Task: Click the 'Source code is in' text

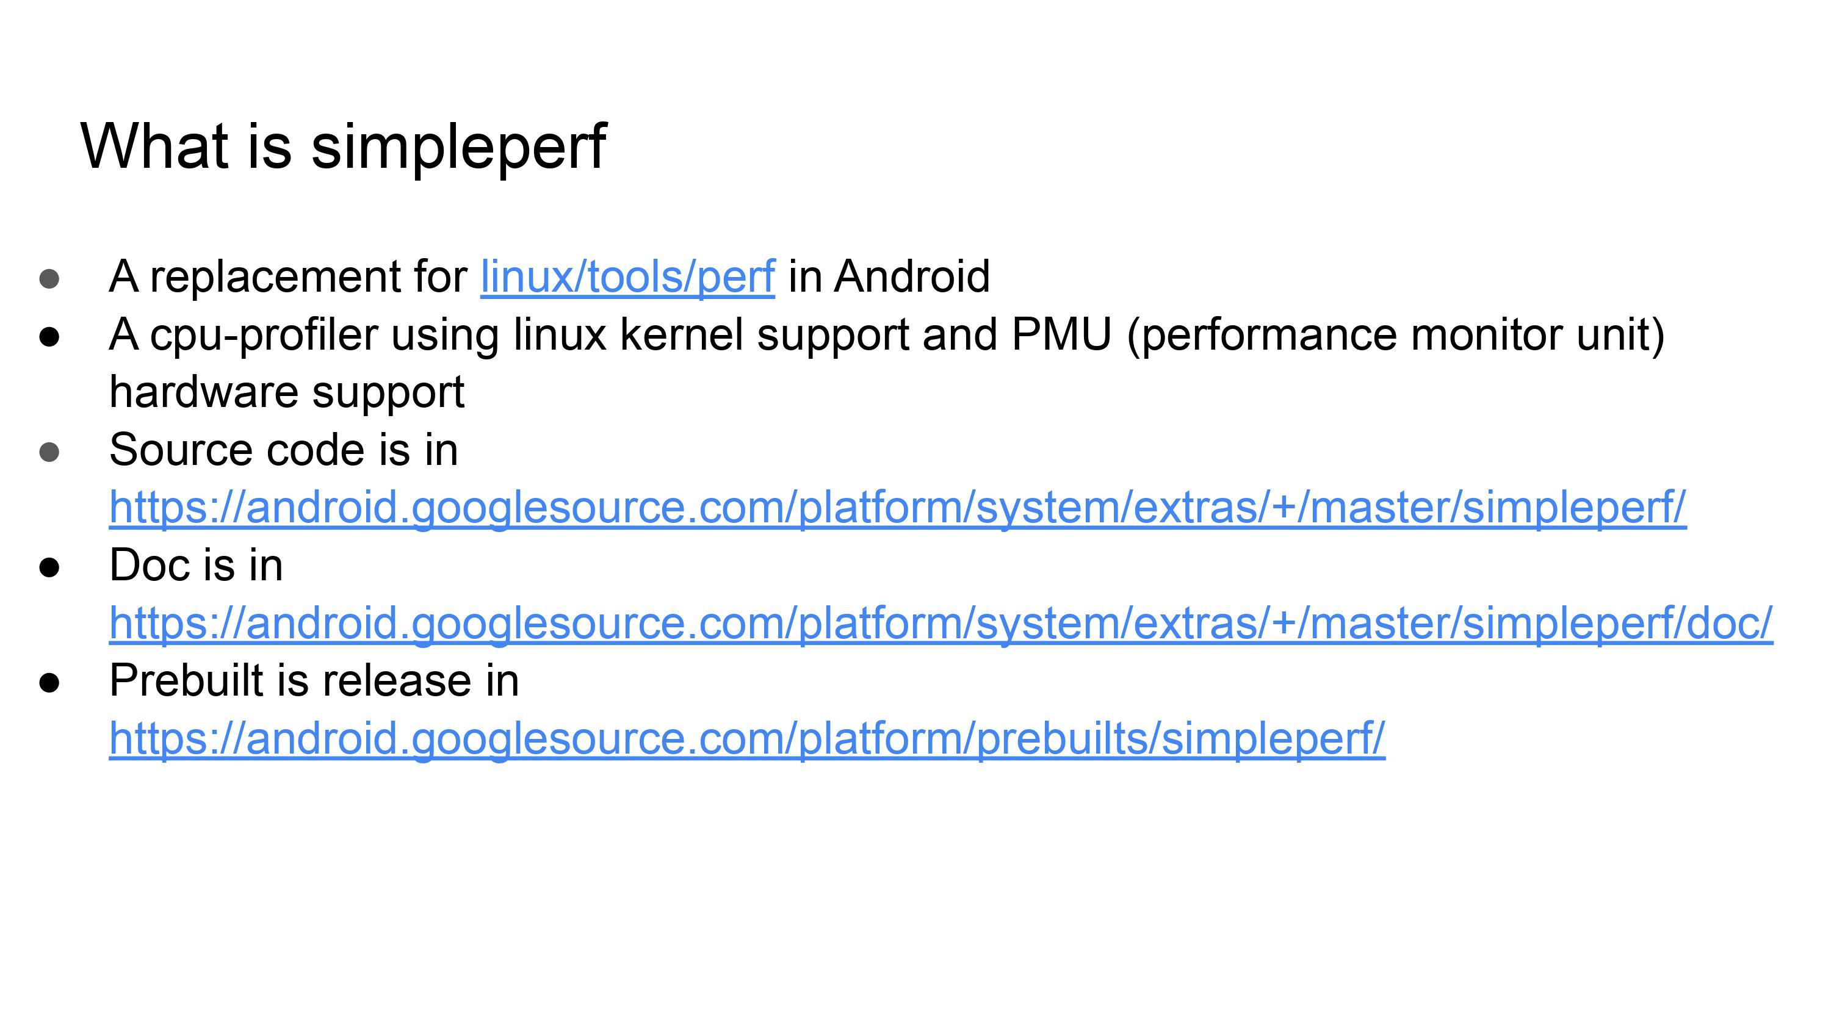Action: pyautogui.click(x=284, y=449)
